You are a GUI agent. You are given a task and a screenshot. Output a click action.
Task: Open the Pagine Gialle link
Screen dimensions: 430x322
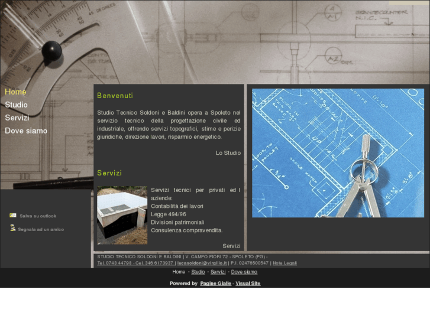[215, 284]
